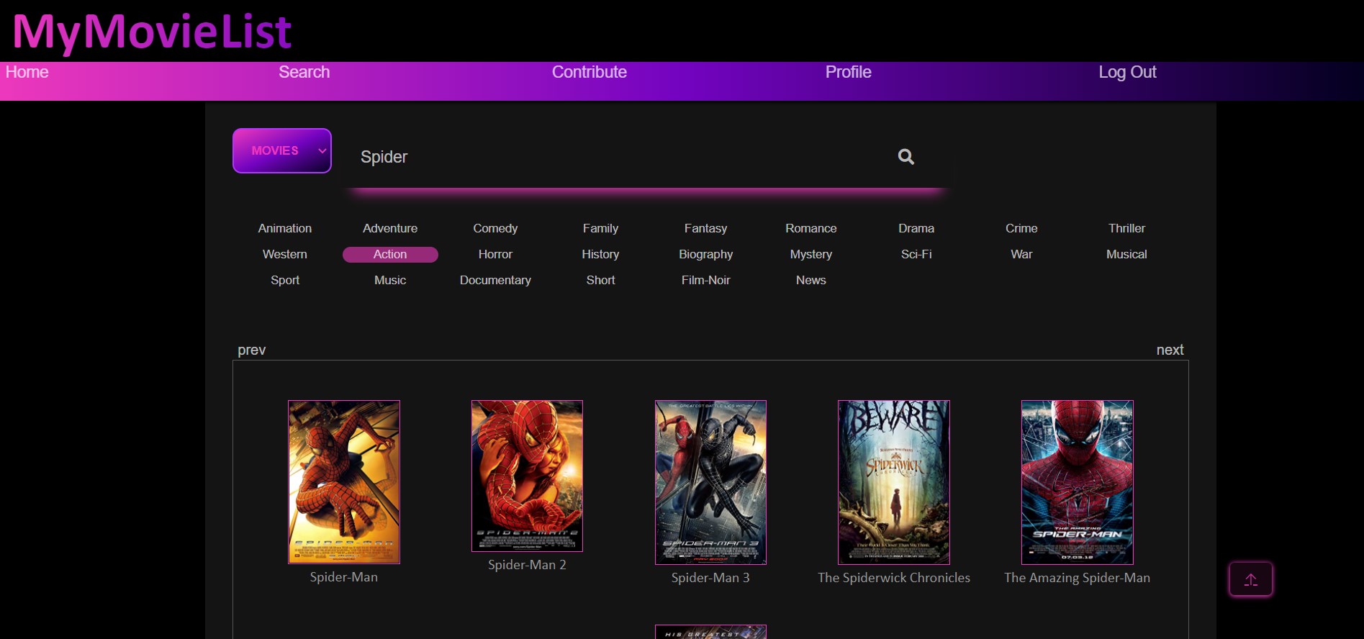The height and width of the screenshot is (639, 1364).
Task: Toggle the Family genre filter
Action: pyautogui.click(x=600, y=228)
